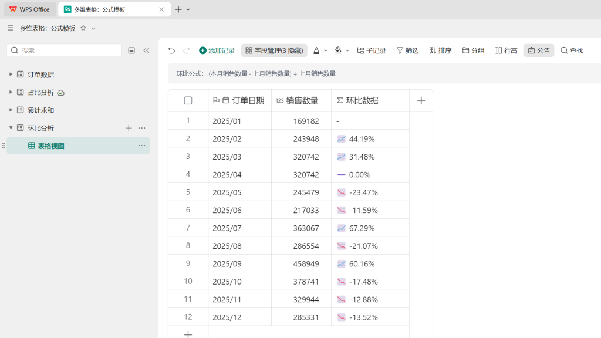Select the 累计求和 table item

pyautogui.click(x=40, y=110)
